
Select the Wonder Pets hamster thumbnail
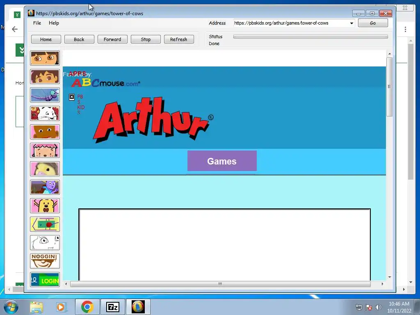tap(45, 169)
